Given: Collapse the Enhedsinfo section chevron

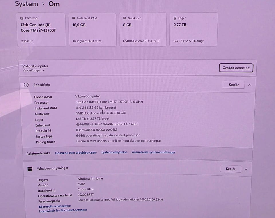Looking at the screenshot, I should [250, 85].
